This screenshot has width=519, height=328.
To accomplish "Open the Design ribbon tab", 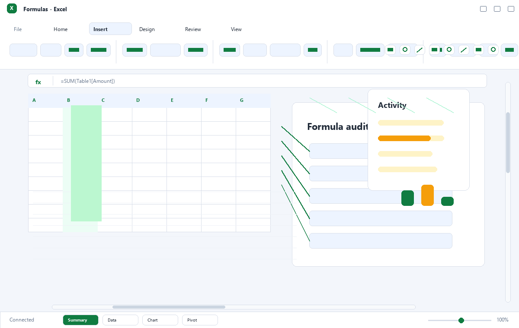I will coord(147,29).
